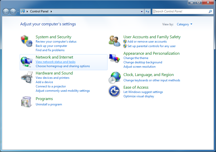Open Add or remove user accounts link
216x152 pixels.
pos(147,42)
